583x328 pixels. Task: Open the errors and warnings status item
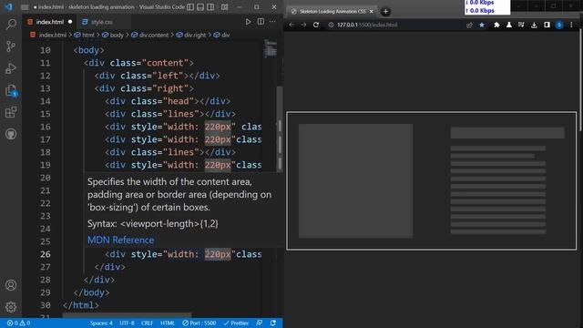18,323
